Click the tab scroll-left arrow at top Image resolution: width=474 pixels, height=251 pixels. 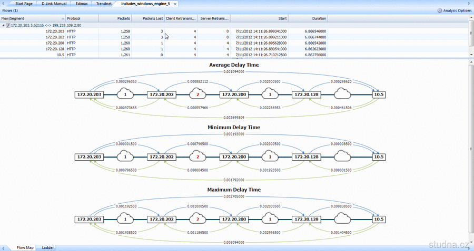[3, 4]
